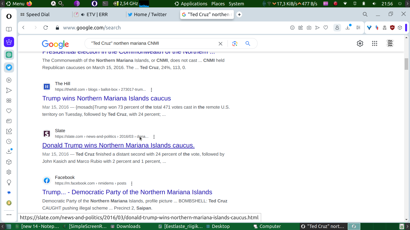Open the site security lock icon
Image resolution: width=410 pixels, height=230 pixels.
click(57, 28)
